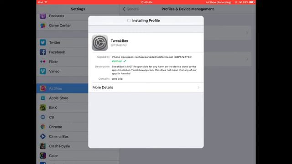The image size is (292, 164).
Task: Choose the Clash Royale label
Action: 59,146
